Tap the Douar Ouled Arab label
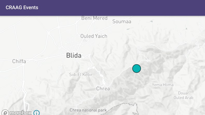 (x=183, y=95)
